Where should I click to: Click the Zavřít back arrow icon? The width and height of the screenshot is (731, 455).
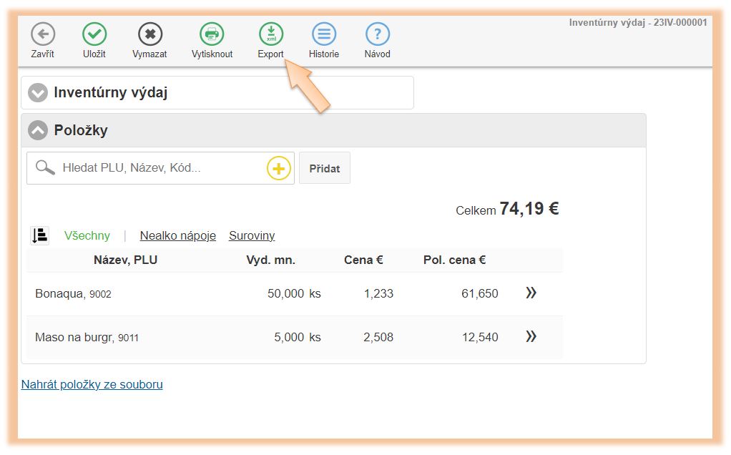tap(42, 34)
